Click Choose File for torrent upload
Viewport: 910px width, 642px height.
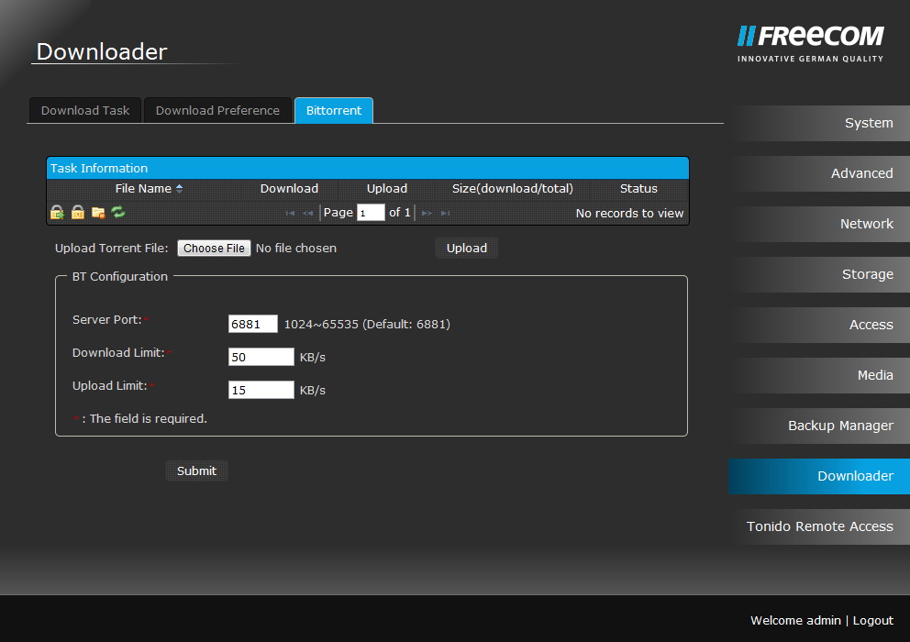coord(214,248)
